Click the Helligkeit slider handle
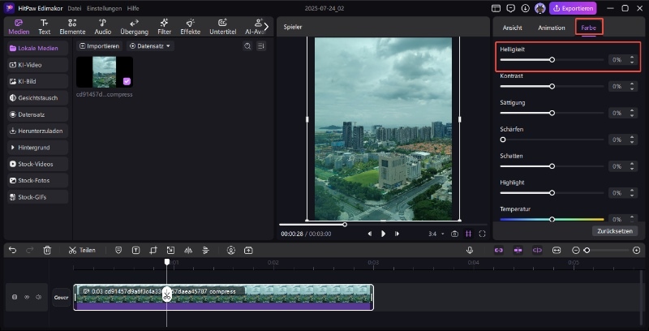The width and height of the screenshot is (649, 331). point(552,60)
